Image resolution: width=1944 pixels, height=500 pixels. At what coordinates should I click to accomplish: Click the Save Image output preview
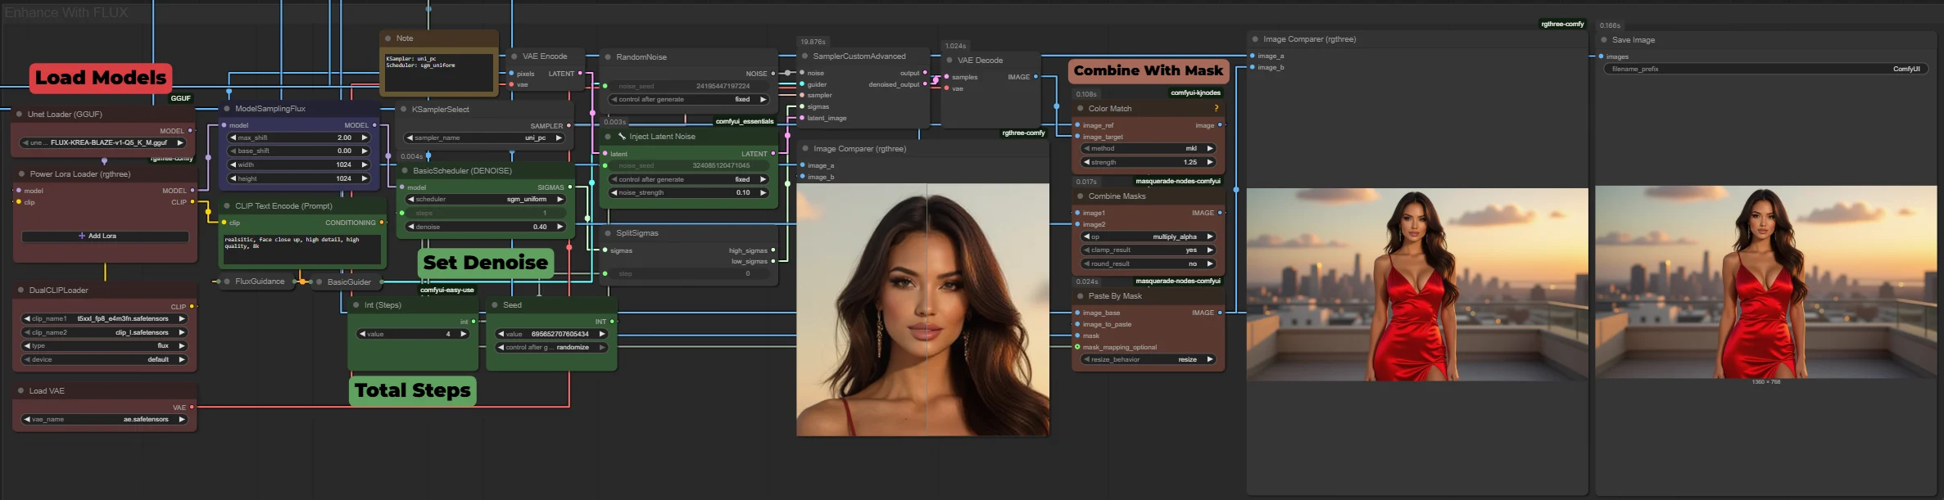pyautogui.click(x=1766, y=282)
